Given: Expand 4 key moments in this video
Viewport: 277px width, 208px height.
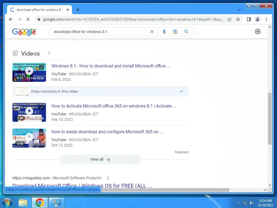Looking at the screenshot, I should click(101, 91).
